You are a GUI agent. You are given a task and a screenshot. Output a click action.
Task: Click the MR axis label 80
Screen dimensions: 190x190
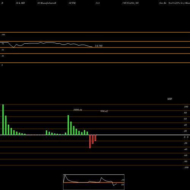[x=185, y=113]
